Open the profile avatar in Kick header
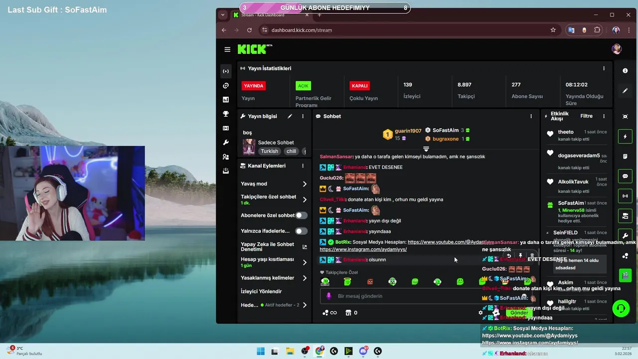Screen dimensions: 638x359 617,49
